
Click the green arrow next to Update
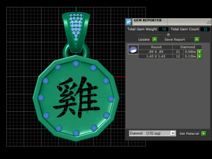(155, 39)
